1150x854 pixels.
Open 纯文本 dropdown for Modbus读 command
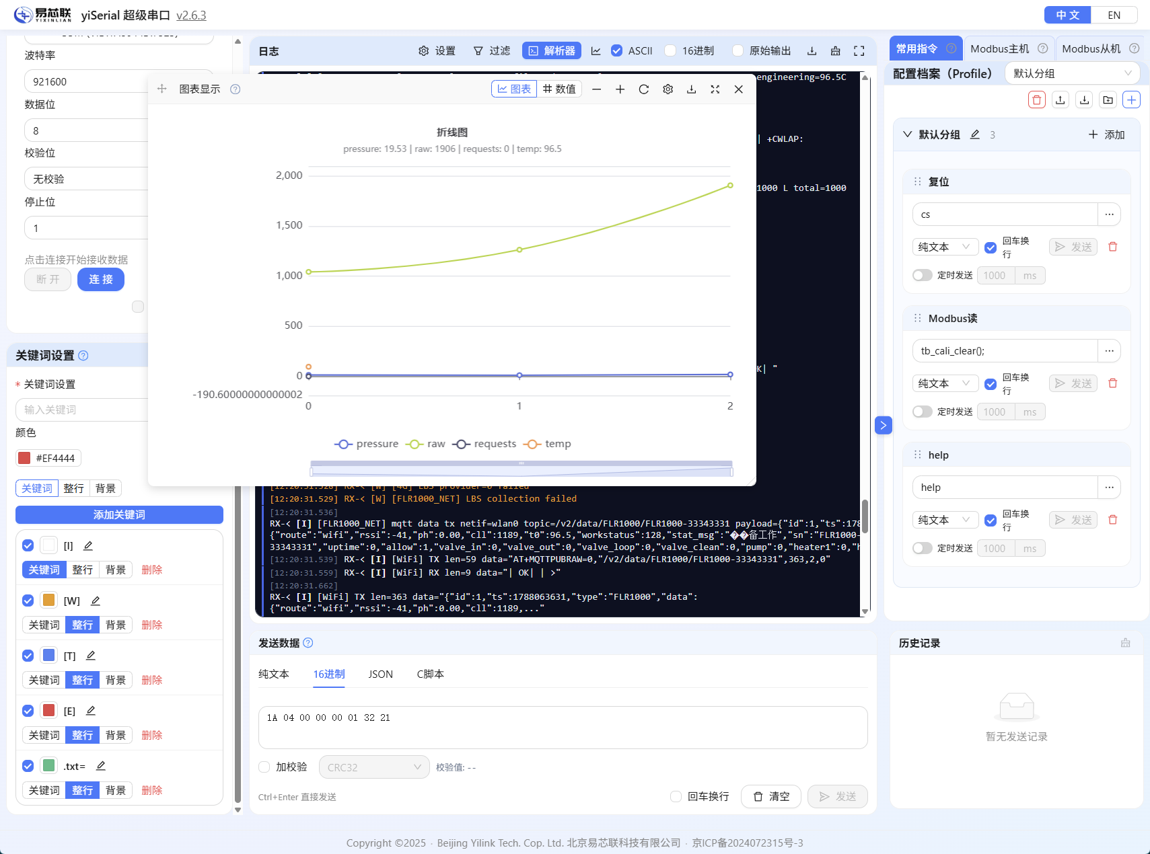click(945, 383)
